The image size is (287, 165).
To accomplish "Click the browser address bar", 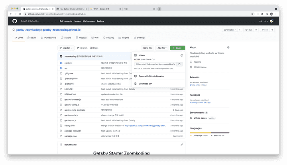I will (x=137, y=14).
